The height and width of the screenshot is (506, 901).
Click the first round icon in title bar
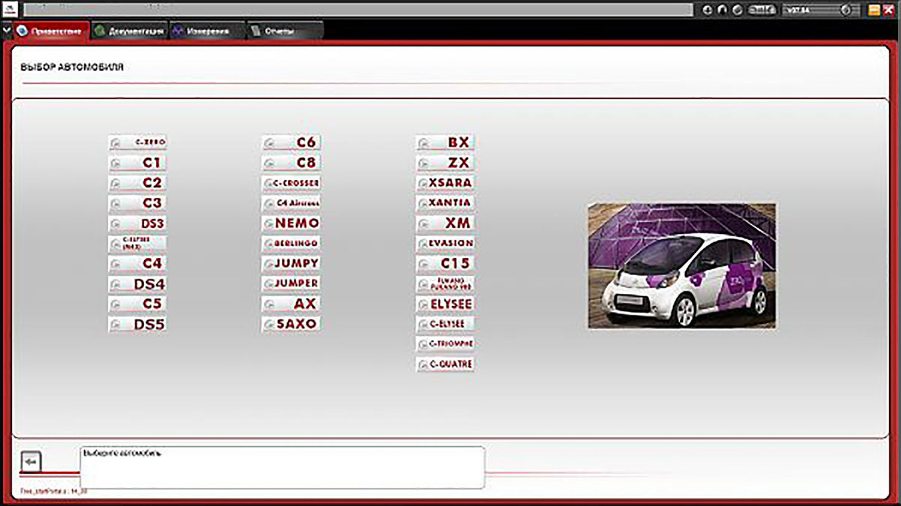pyautogui.click(x=708, y=10)
